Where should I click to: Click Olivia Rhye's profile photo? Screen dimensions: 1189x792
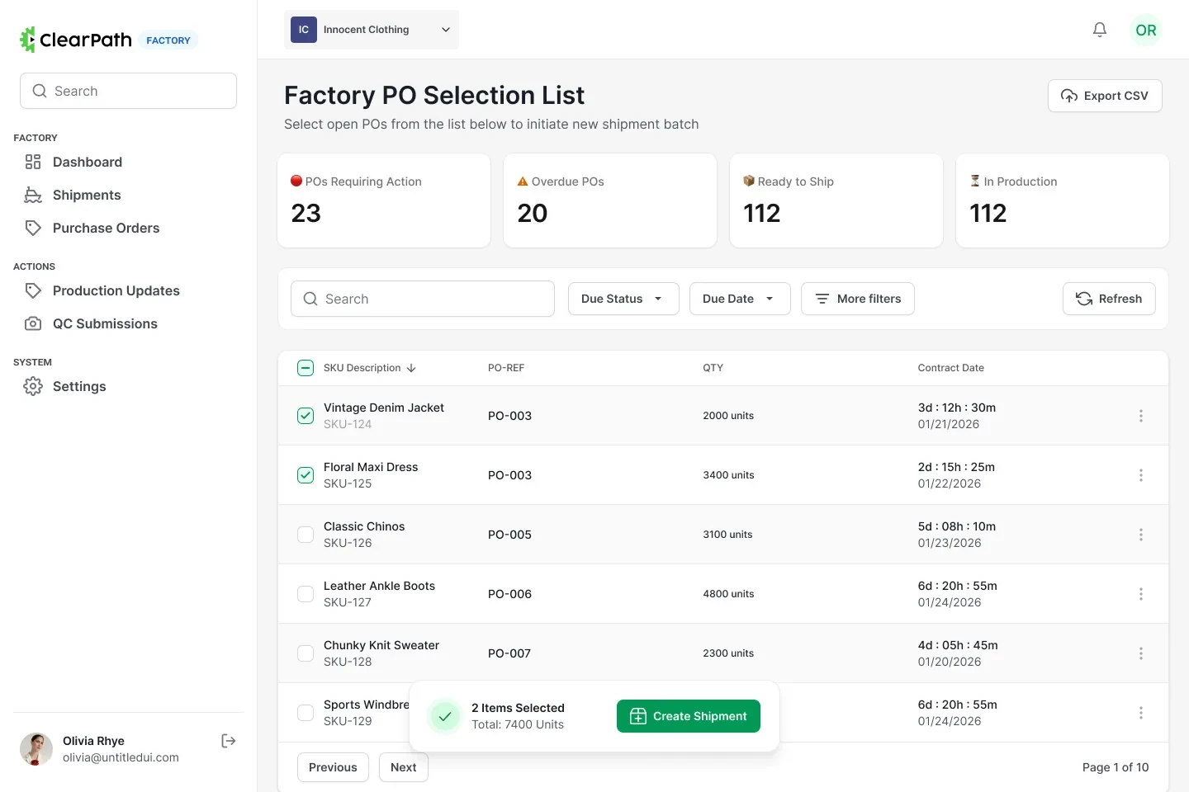tap(36, 749)
